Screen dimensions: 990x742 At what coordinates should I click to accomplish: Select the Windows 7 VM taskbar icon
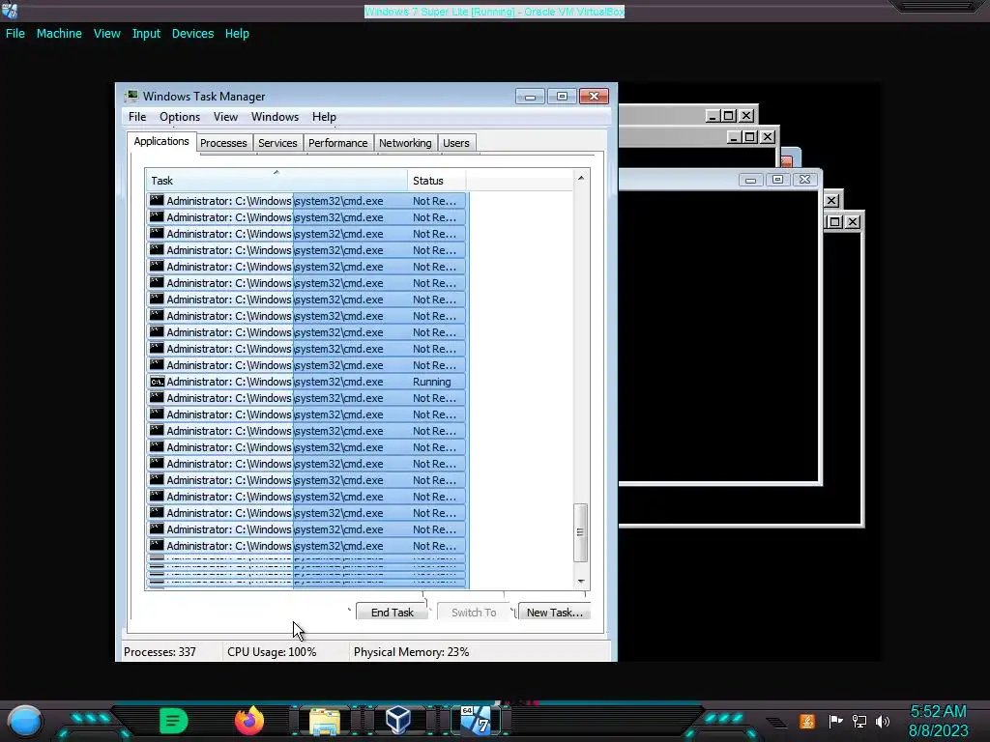[x=476, y=721]
